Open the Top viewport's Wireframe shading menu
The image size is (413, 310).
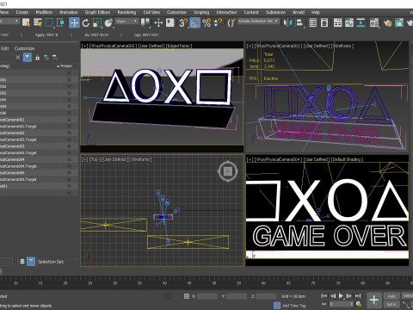pos(139,159)
